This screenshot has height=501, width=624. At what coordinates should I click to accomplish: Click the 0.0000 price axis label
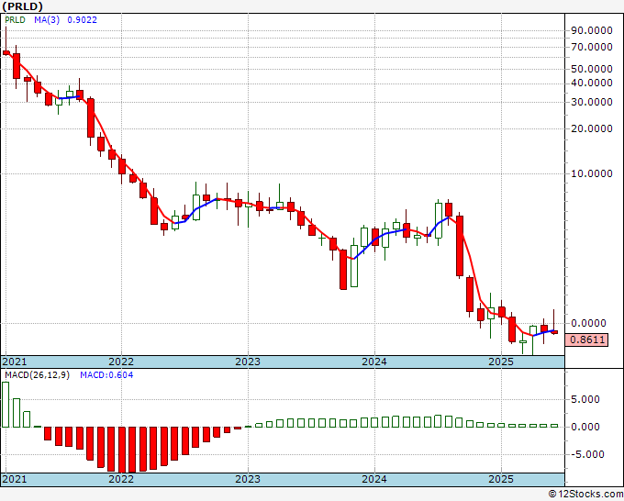click(588, 323)
